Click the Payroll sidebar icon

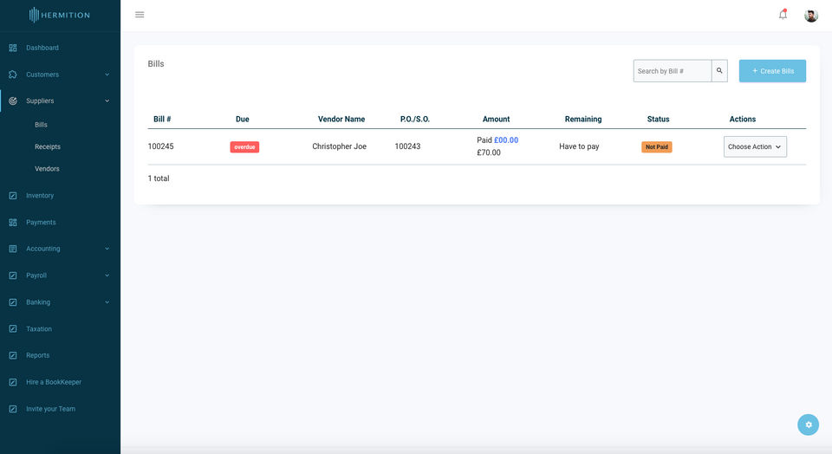coord(13,276)
